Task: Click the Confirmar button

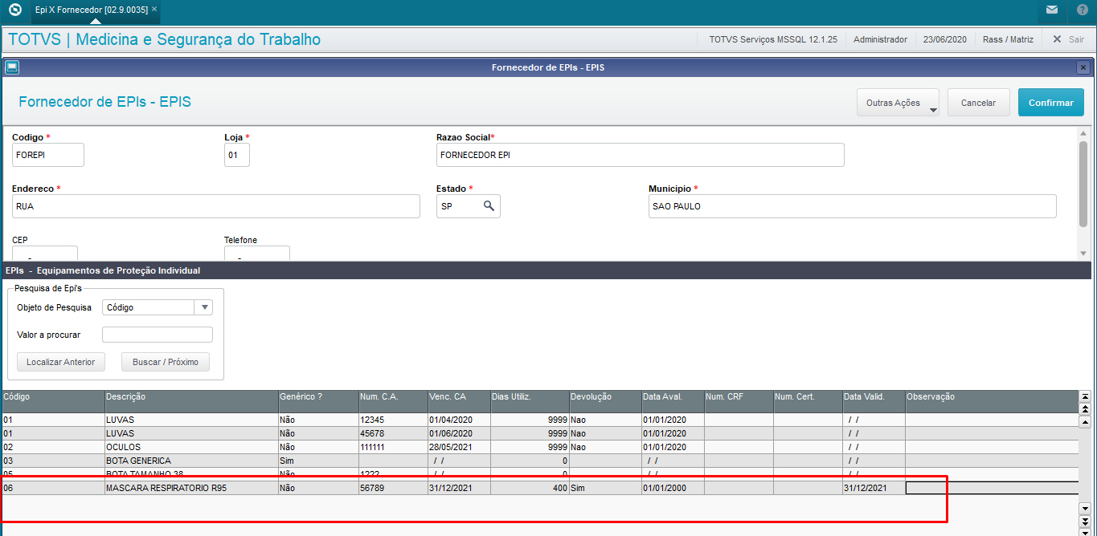Action: (x=1051, y=103)
